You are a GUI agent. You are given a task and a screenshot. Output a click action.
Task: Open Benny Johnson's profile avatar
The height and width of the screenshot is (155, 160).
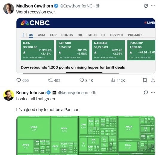pyautogui.click(x=9, y=95)
